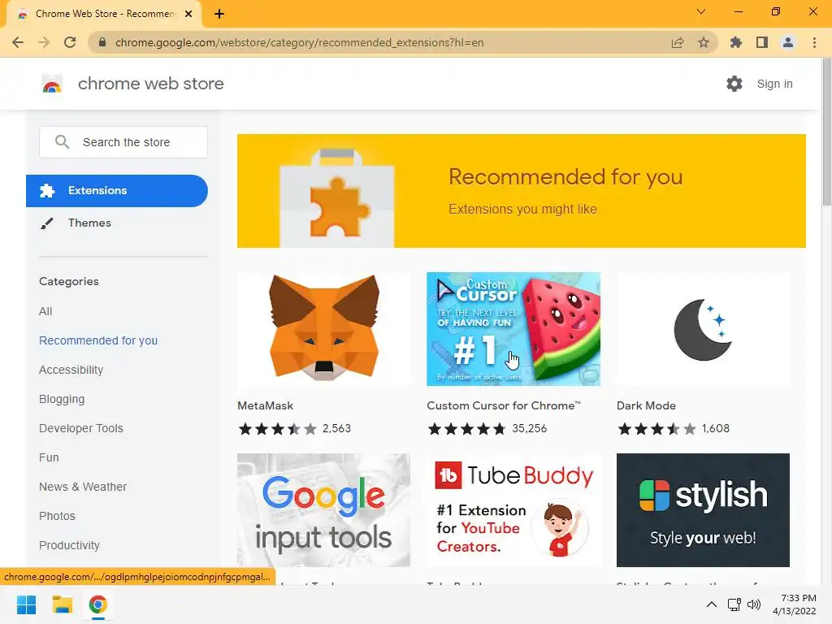Focus the Search the store field
The height and width of the screenshot is (624, 832).
tap(123, 142)
